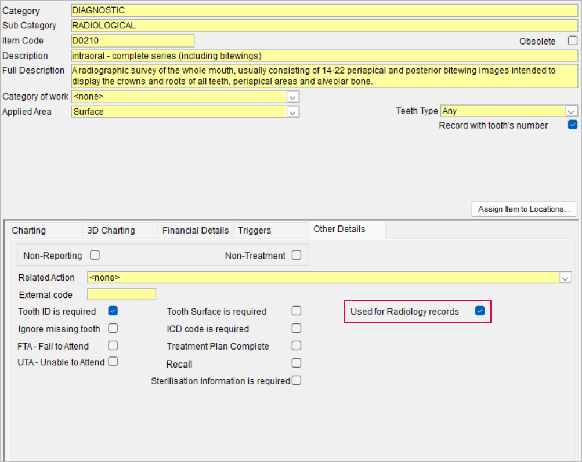The image size is (582, 462).
Task: Open the Category of work dropdown
Action: [x=292, y=97]
